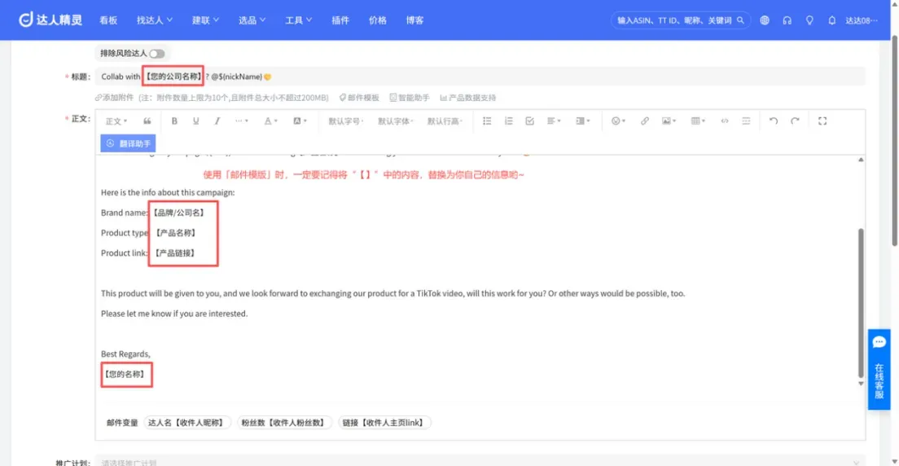Undo the last edit
Screen dimensions: 899x466
[x=774, y=121]
